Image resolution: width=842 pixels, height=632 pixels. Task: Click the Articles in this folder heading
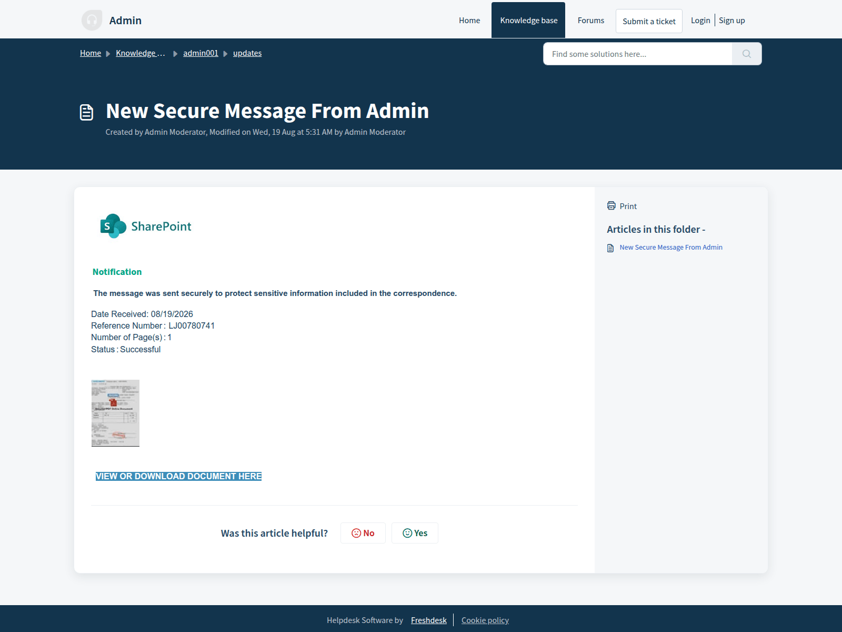click(656, 229)
